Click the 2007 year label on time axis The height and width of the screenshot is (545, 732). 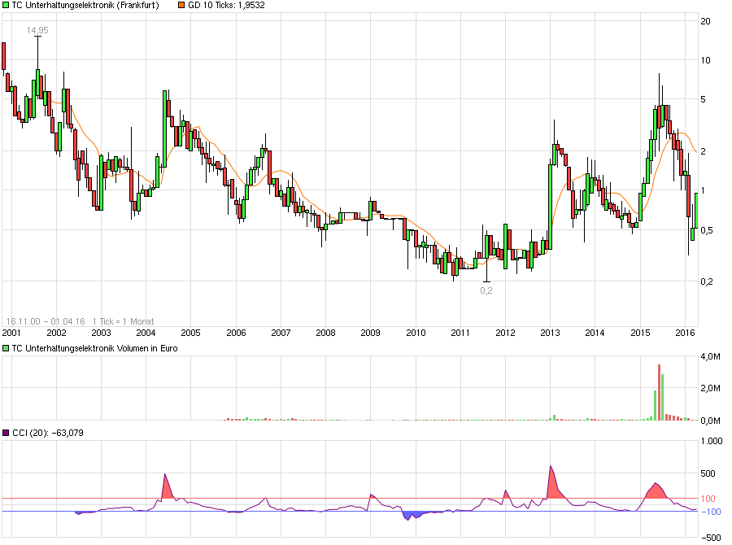281,333
